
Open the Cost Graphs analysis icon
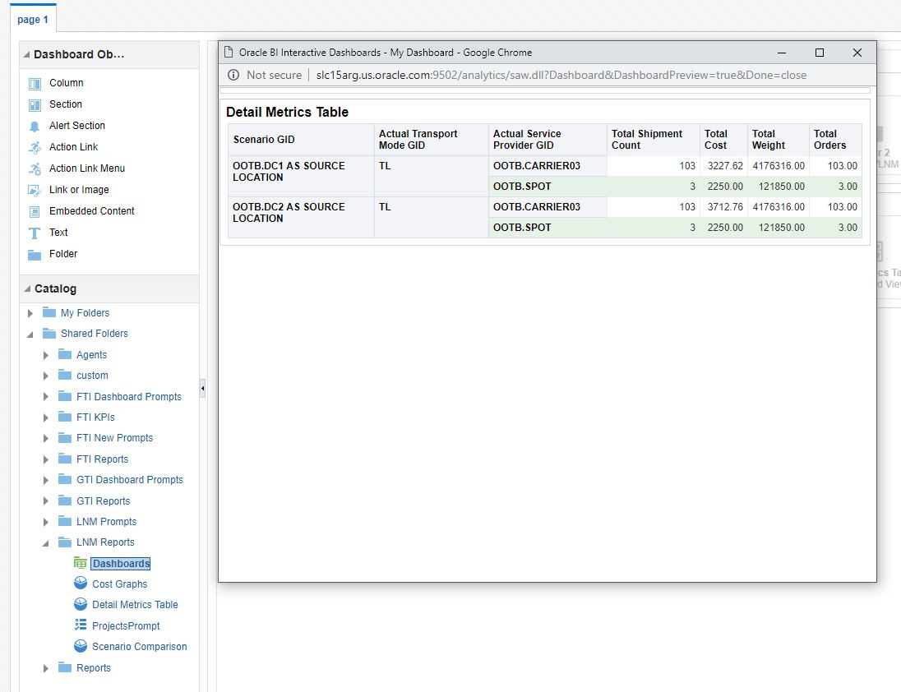[81, 584]
